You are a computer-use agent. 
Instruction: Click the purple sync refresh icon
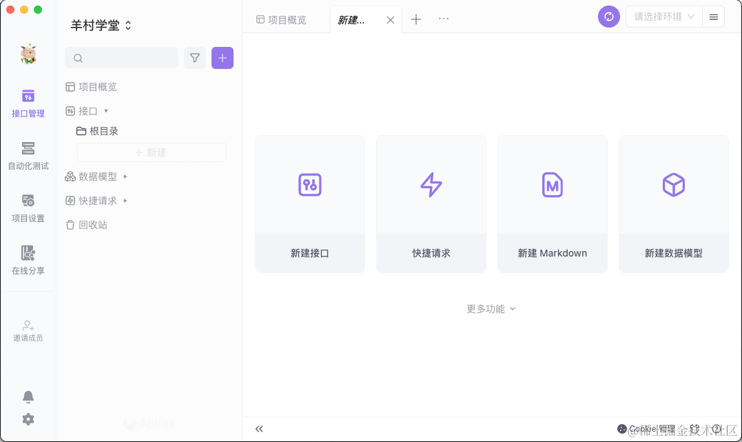point(609,17)
